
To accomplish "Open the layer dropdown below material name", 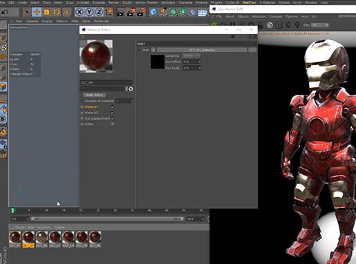I will pos(127,89).
